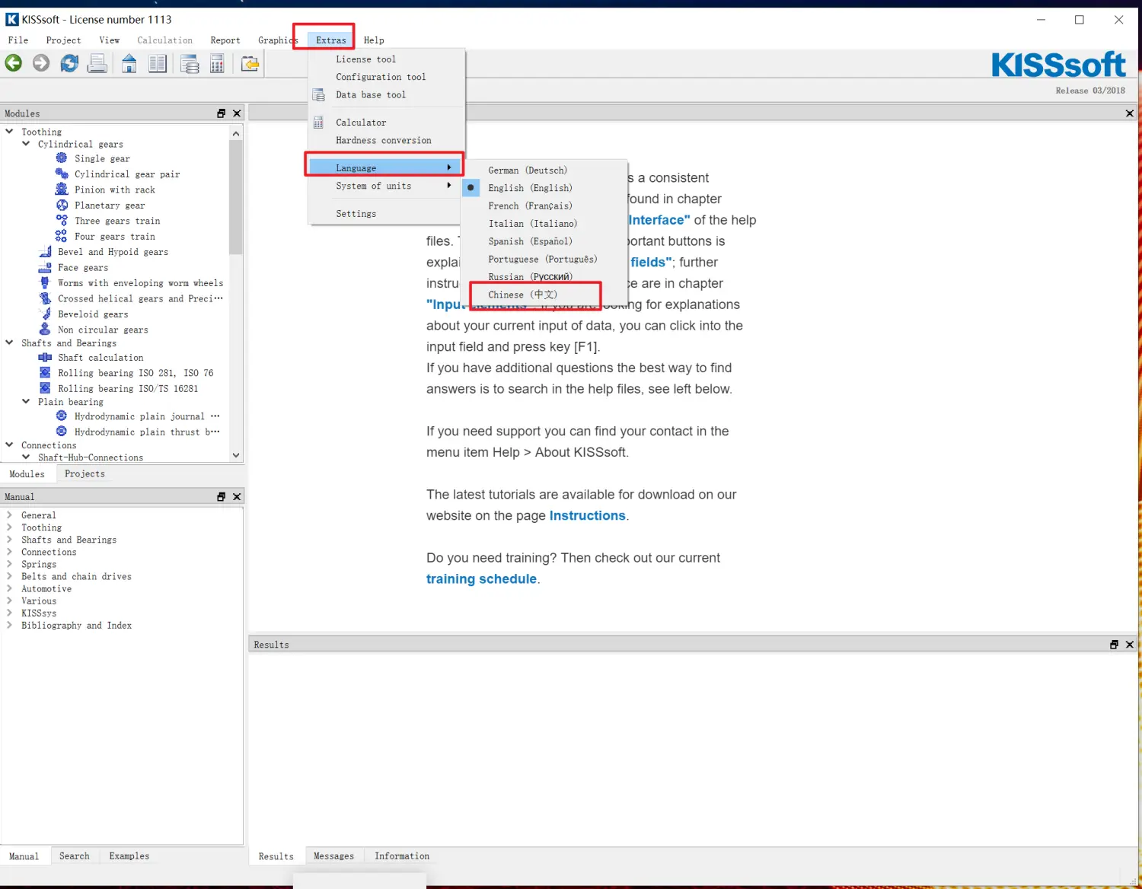Switch to the Search tab
The height and width of the screenshot is (889, 1142).
[x=74, y=856]
